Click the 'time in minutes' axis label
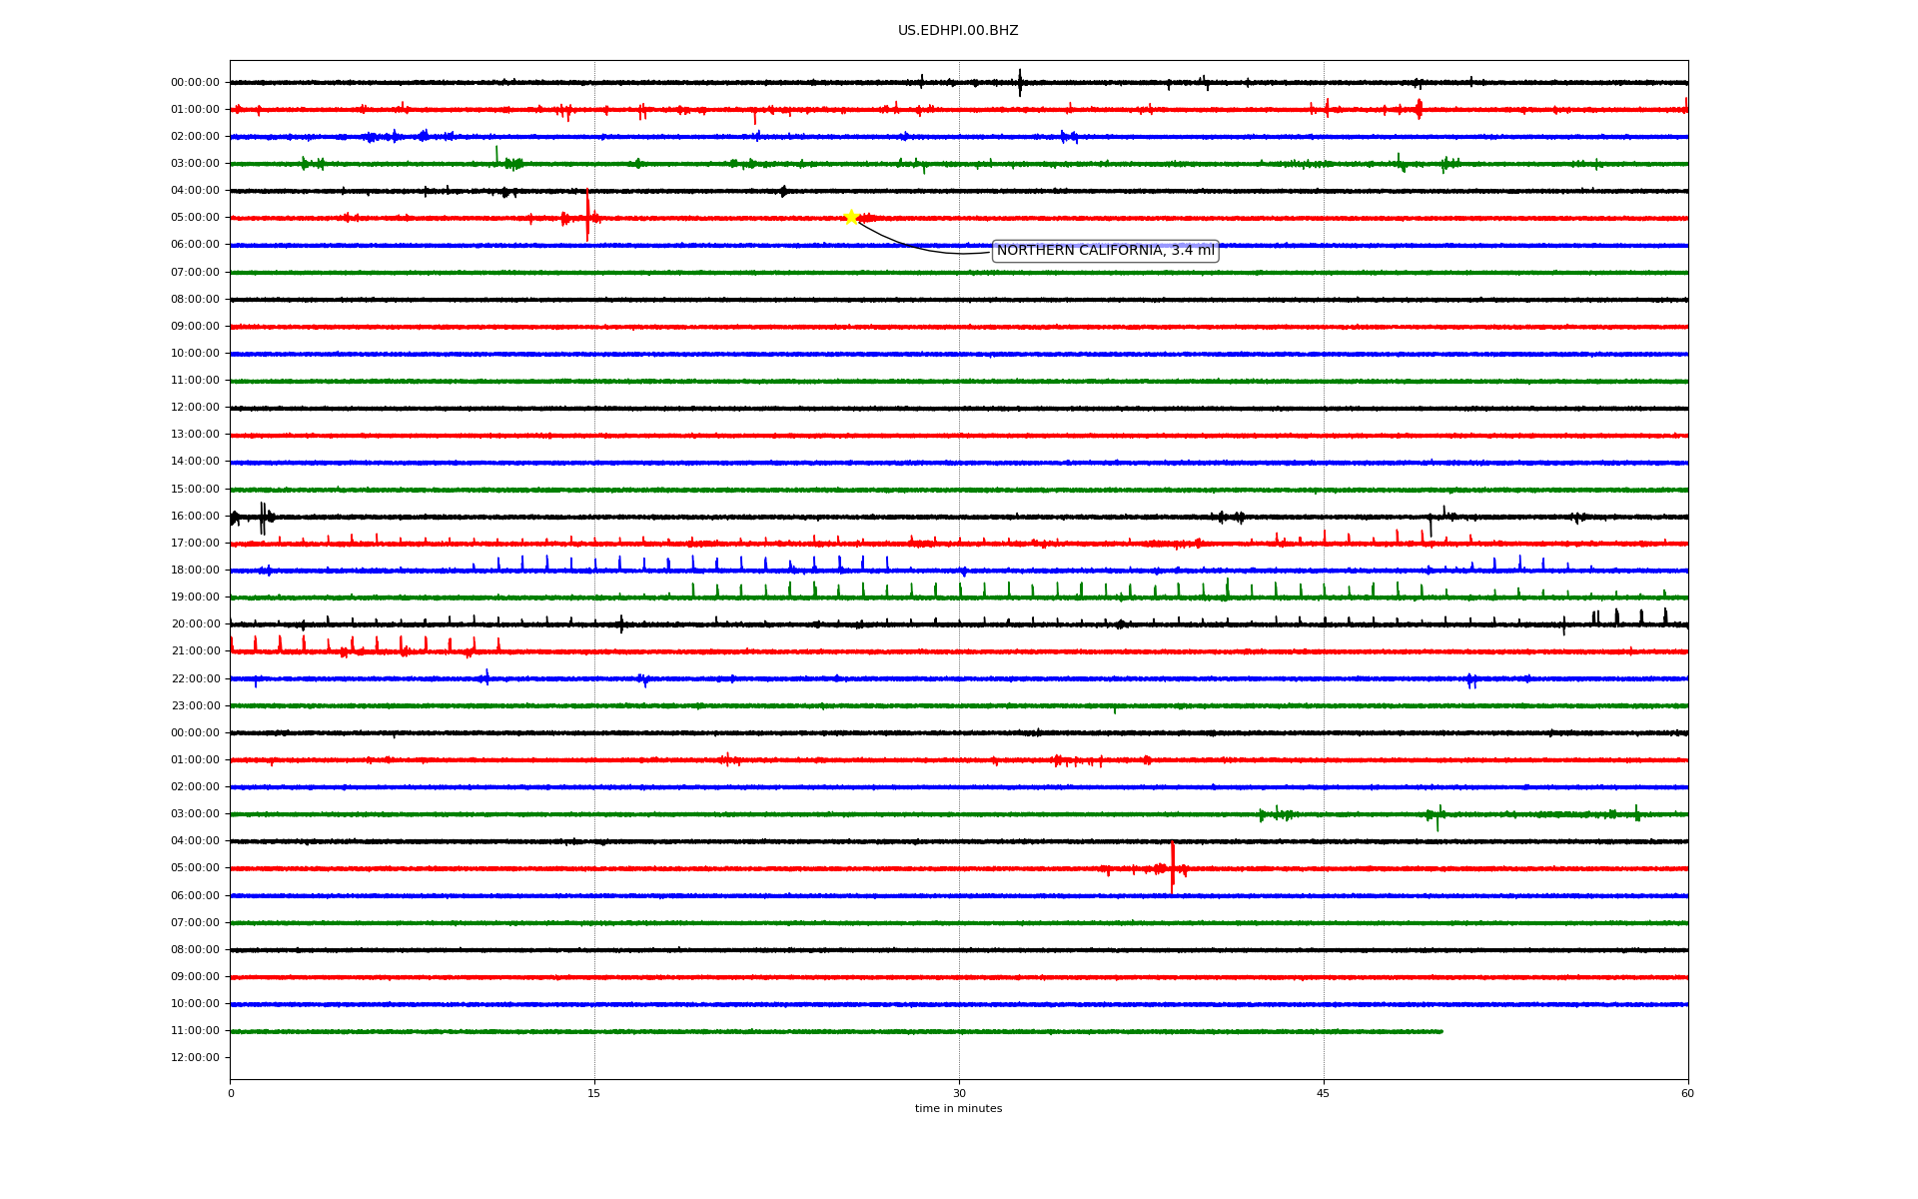 pyautogui.click(x=958, y=1109)
